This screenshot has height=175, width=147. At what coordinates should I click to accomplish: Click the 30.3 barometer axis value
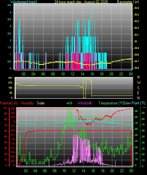coord(137,21)
